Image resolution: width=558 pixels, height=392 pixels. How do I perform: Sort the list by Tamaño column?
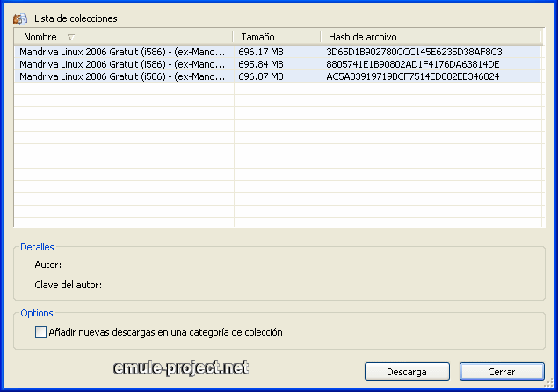(x=257, y=37)
